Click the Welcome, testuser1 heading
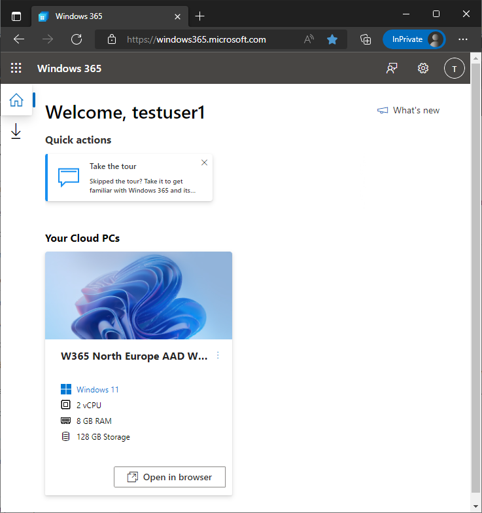 click(125, 112)
